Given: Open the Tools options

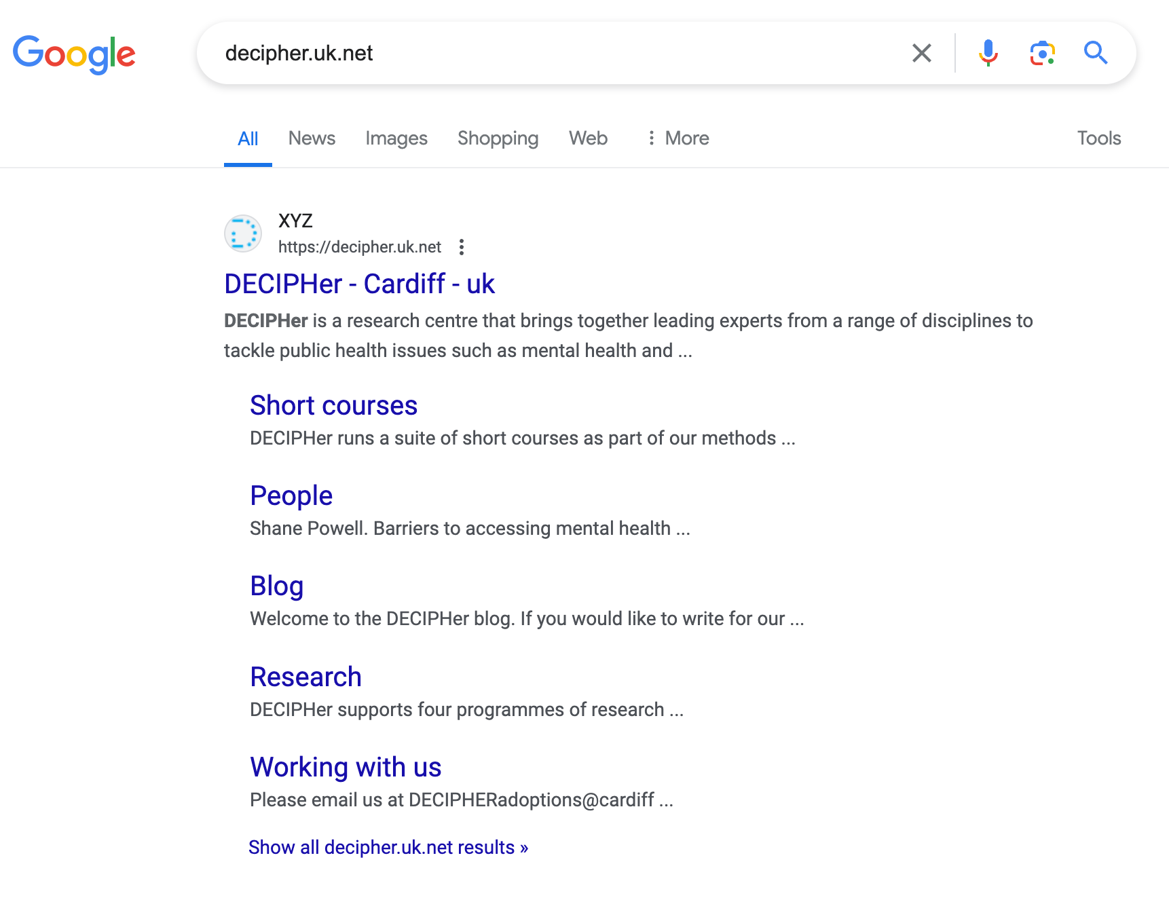Looking at the screenshot, I should (x=1098, y=138).
